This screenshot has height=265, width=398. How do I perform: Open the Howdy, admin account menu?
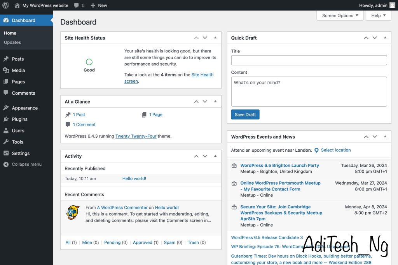(x=377, y=5)
